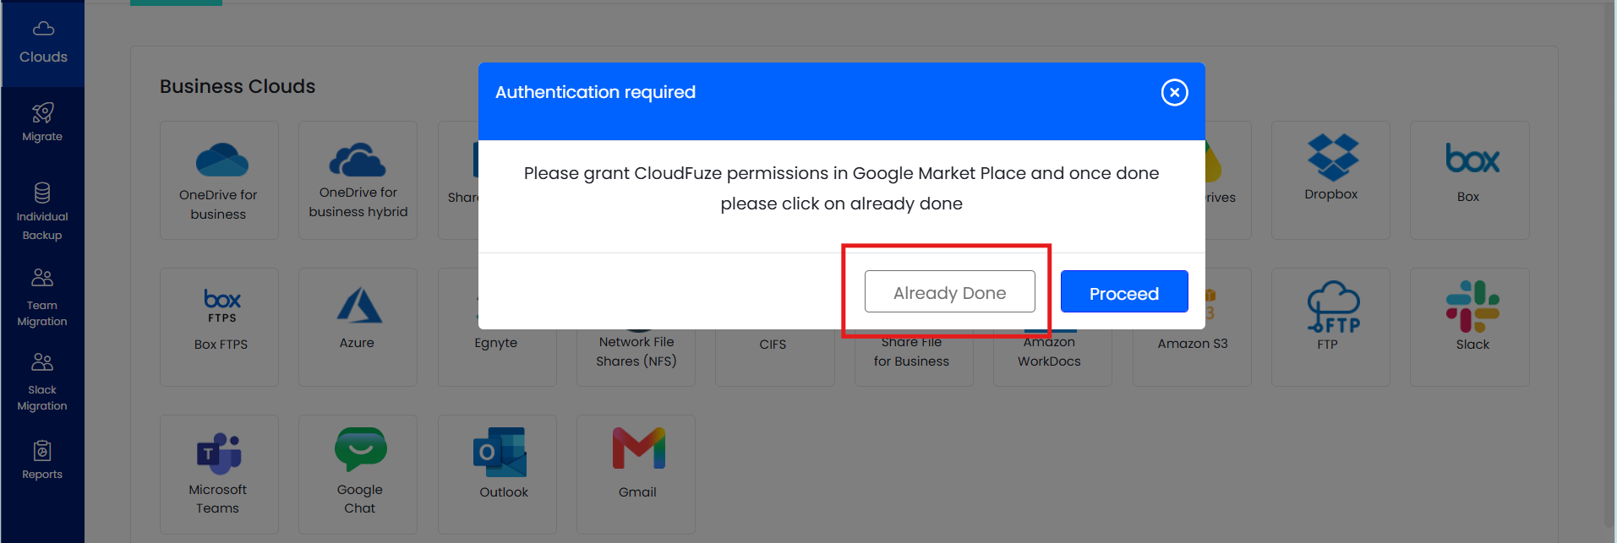Viewport: 1617px width, 543px height.
Task: Select the Egnyte label
Action: point(496,343)
